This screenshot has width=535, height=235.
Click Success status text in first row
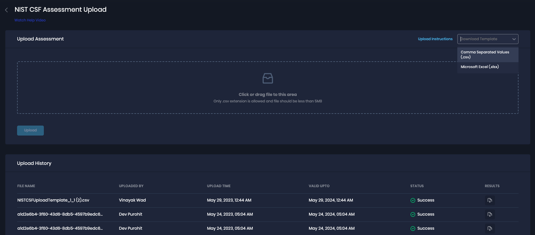coord(426,200)
